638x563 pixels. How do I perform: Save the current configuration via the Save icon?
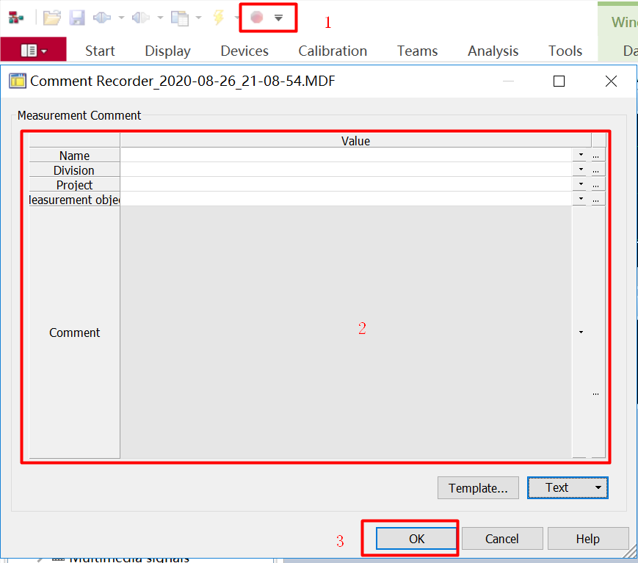pos(77,18)
